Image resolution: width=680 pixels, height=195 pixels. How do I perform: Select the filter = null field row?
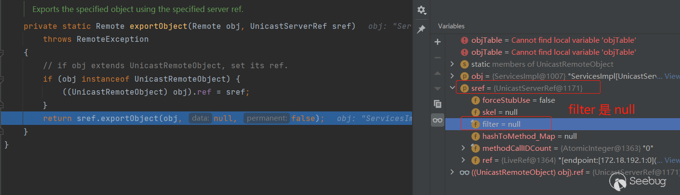[501, 124]
